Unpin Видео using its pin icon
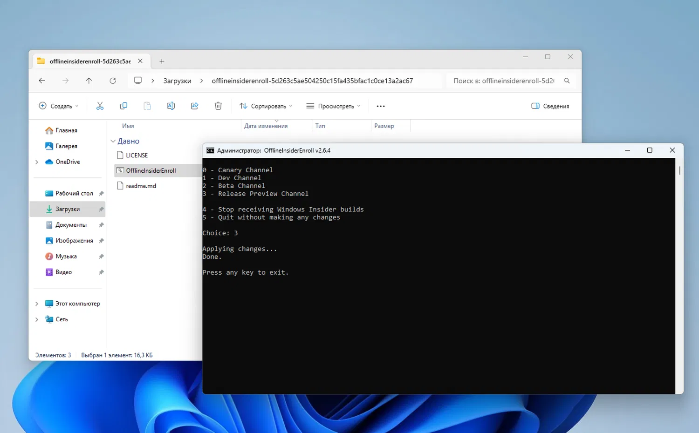699x433 pixels. point(101,272)
